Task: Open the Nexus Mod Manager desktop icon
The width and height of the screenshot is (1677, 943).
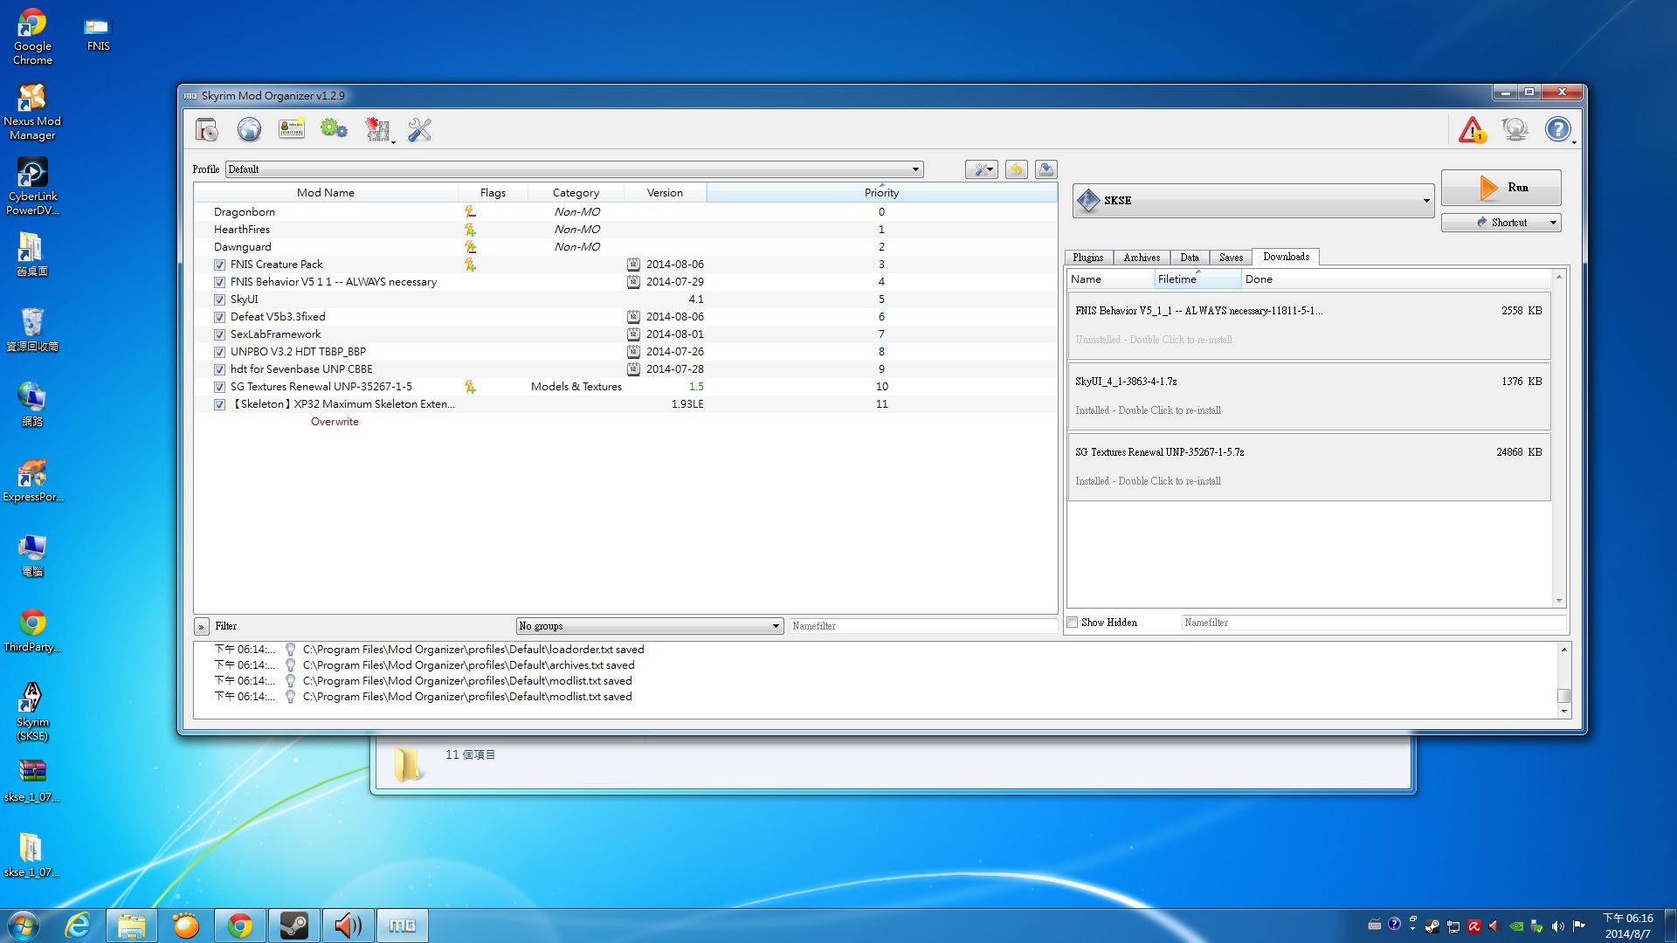Action: (x=32, y=113)
